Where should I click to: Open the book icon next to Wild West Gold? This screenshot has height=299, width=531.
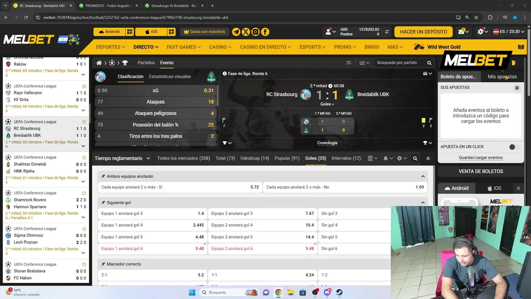coord(521,47)
